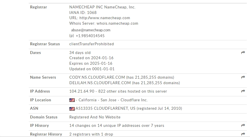
Task: Click the 'Registered And No Website' domain status
Action: point(95,117)
